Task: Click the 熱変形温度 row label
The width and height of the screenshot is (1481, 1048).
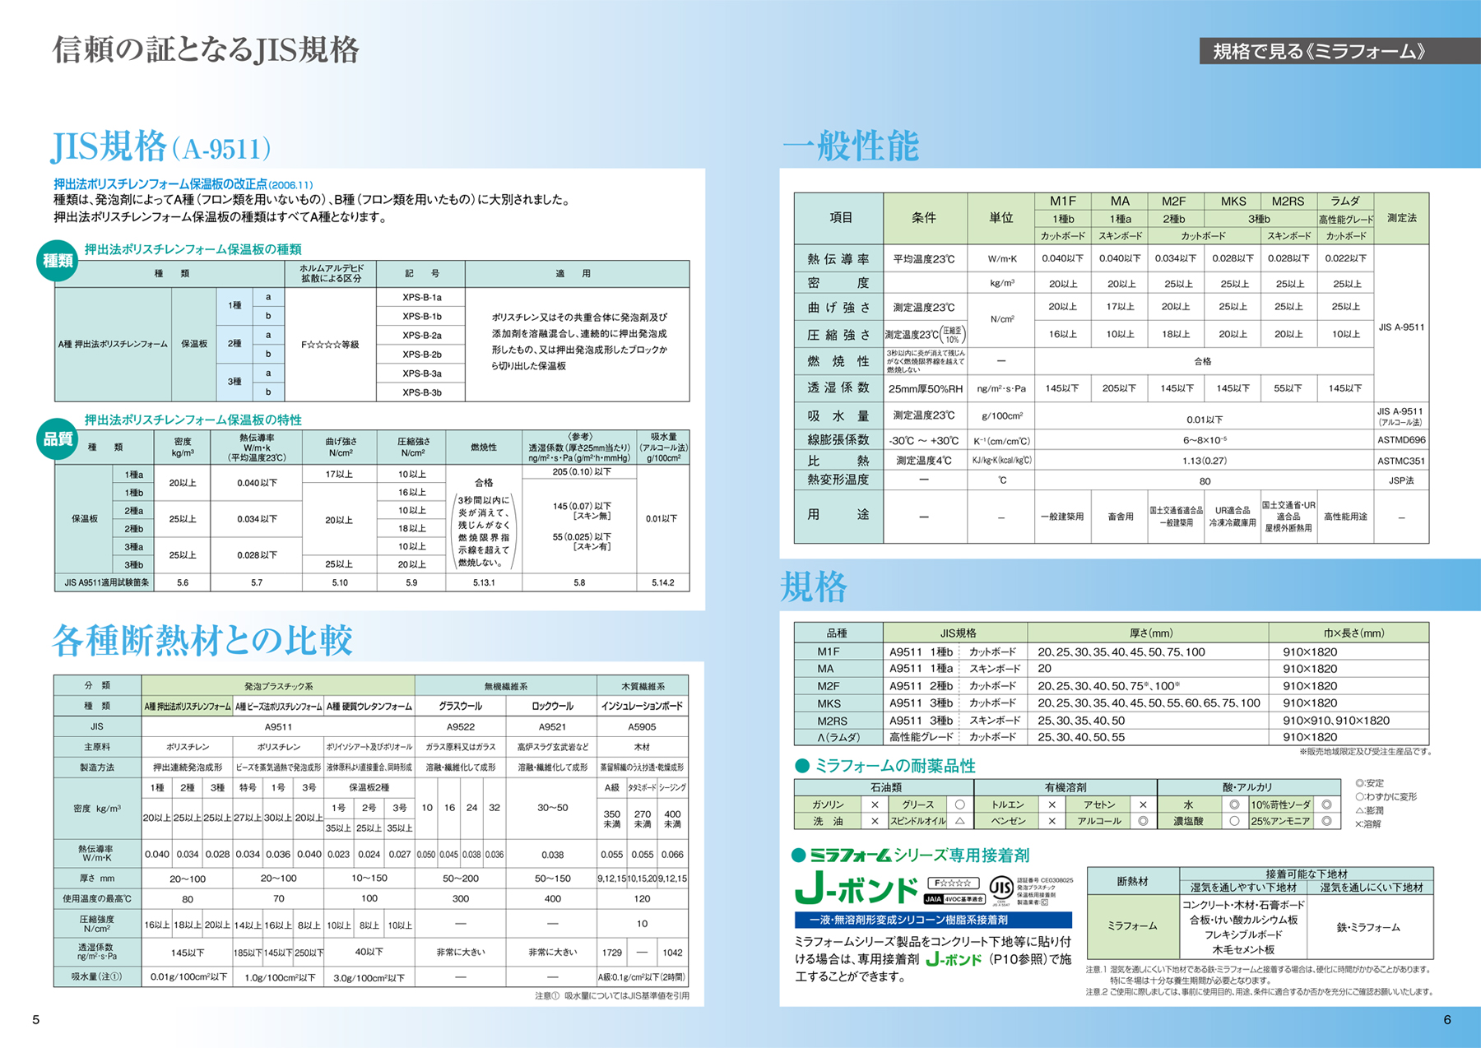Action: coord(838,480)
